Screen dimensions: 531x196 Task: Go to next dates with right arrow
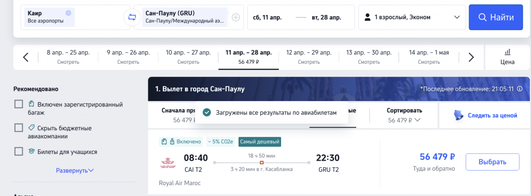[x=471, y=57]
